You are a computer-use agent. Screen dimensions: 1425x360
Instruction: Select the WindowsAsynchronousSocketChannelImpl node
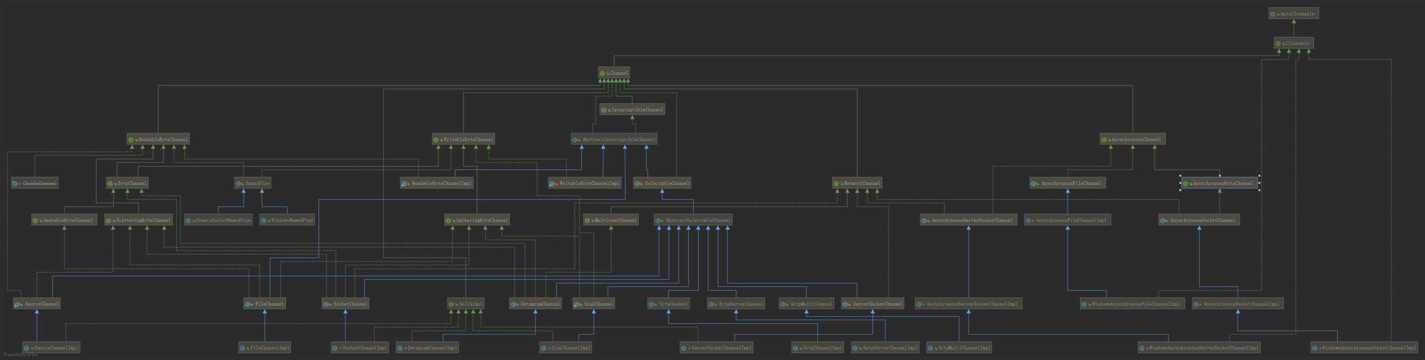[x=1364, y=347]
